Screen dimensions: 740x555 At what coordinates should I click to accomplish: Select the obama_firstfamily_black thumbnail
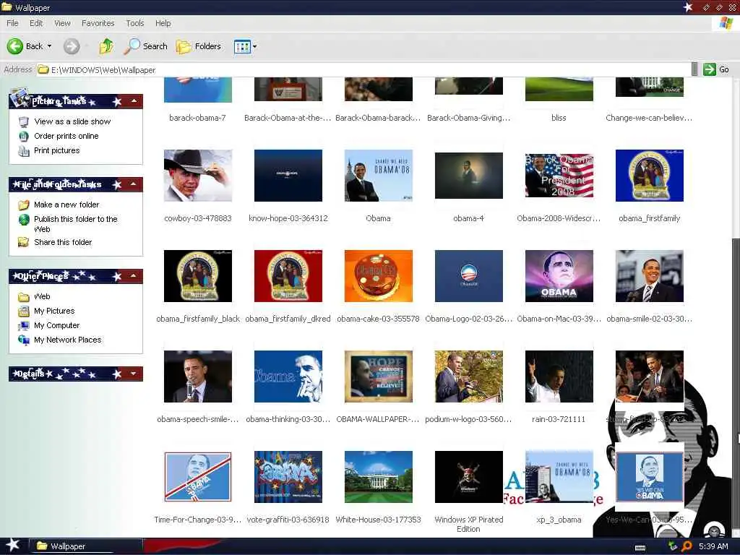coord(198,276)
